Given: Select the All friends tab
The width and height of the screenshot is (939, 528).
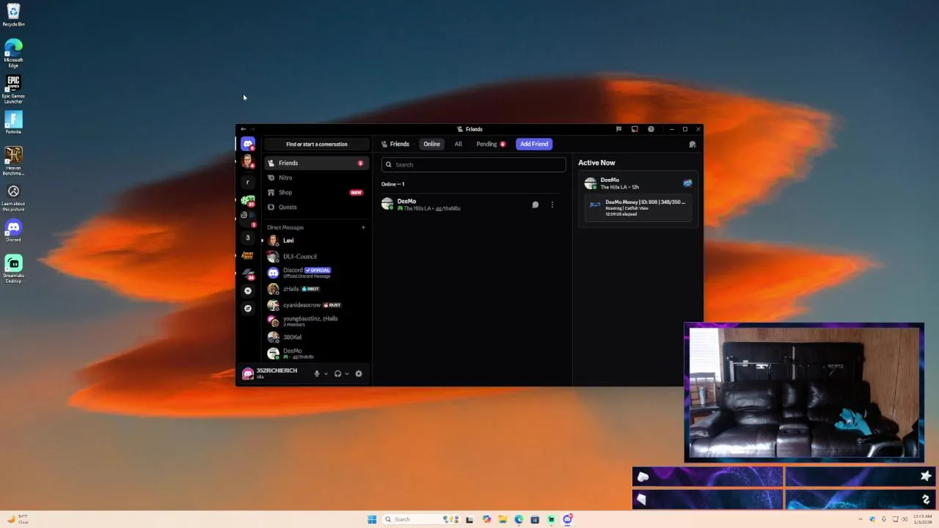Looking at the screenshot, I should click(458, 144).
